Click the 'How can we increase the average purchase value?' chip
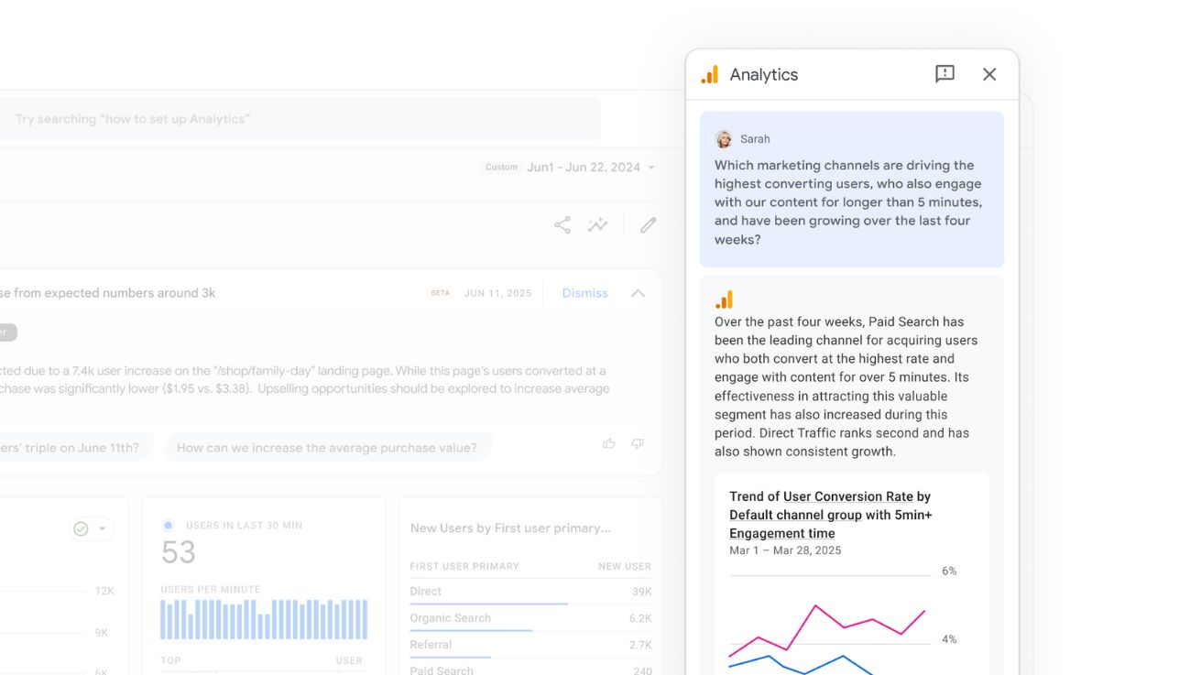The height and width of the screenshot is (675, 1201). [x=327, y=448]
